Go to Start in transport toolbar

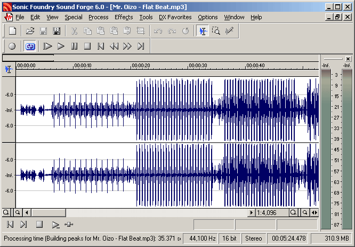tap(101, 46)
